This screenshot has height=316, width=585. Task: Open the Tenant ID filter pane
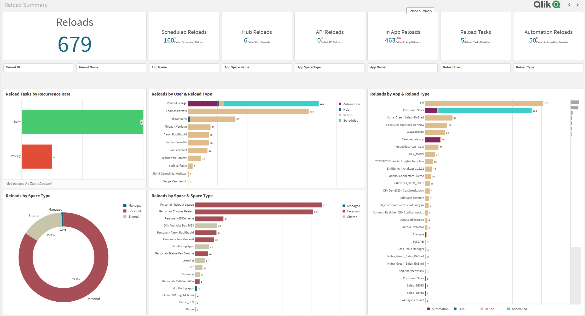[x=38, y=67]
